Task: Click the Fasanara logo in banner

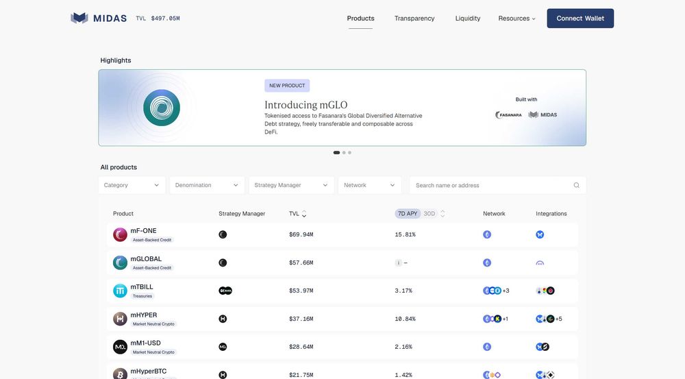Action: (x=508, y=115)
